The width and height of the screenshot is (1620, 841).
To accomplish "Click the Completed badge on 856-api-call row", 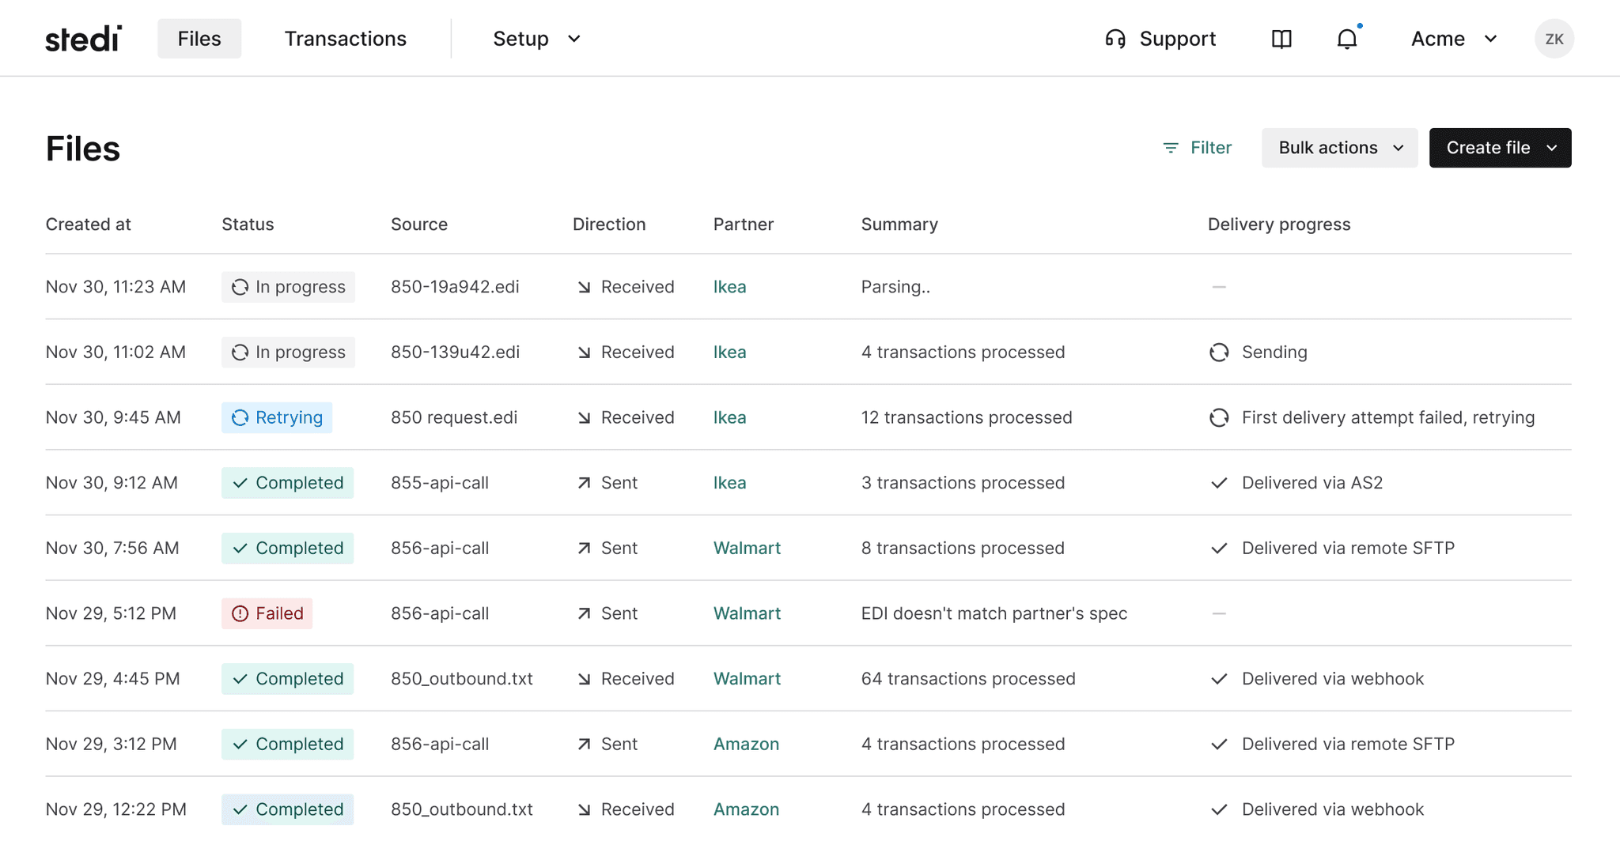I will click(x=287, y=548).
